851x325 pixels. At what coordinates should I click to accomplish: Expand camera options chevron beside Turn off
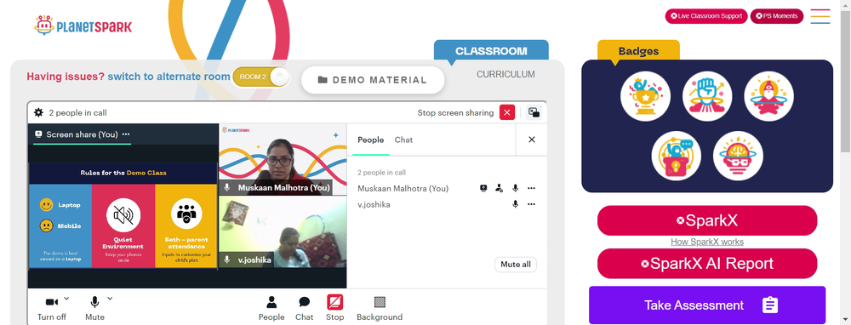point(66,298)
